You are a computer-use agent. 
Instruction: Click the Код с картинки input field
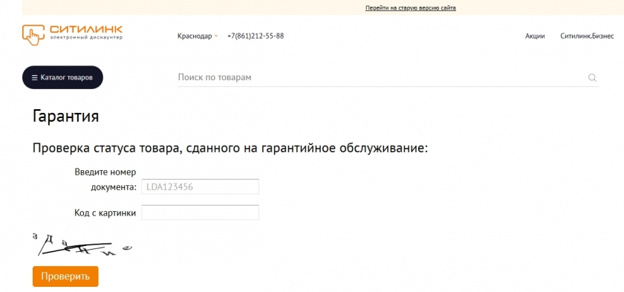200,212
